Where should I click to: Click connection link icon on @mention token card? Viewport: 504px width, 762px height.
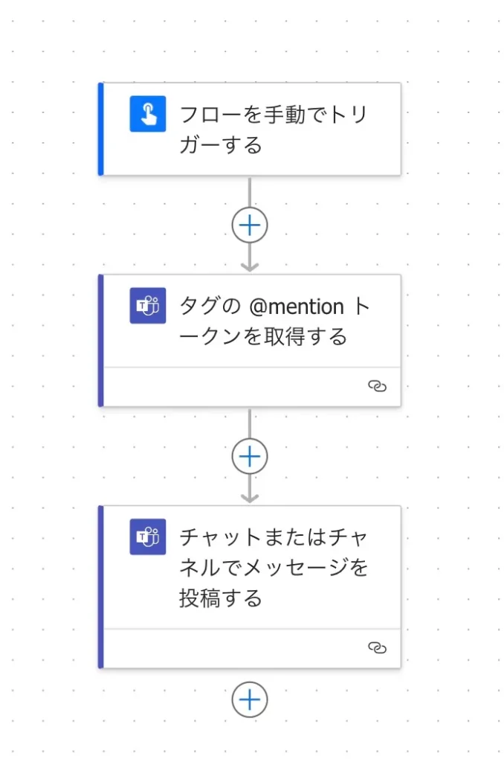pyautogui.click(x=378, y=387)
